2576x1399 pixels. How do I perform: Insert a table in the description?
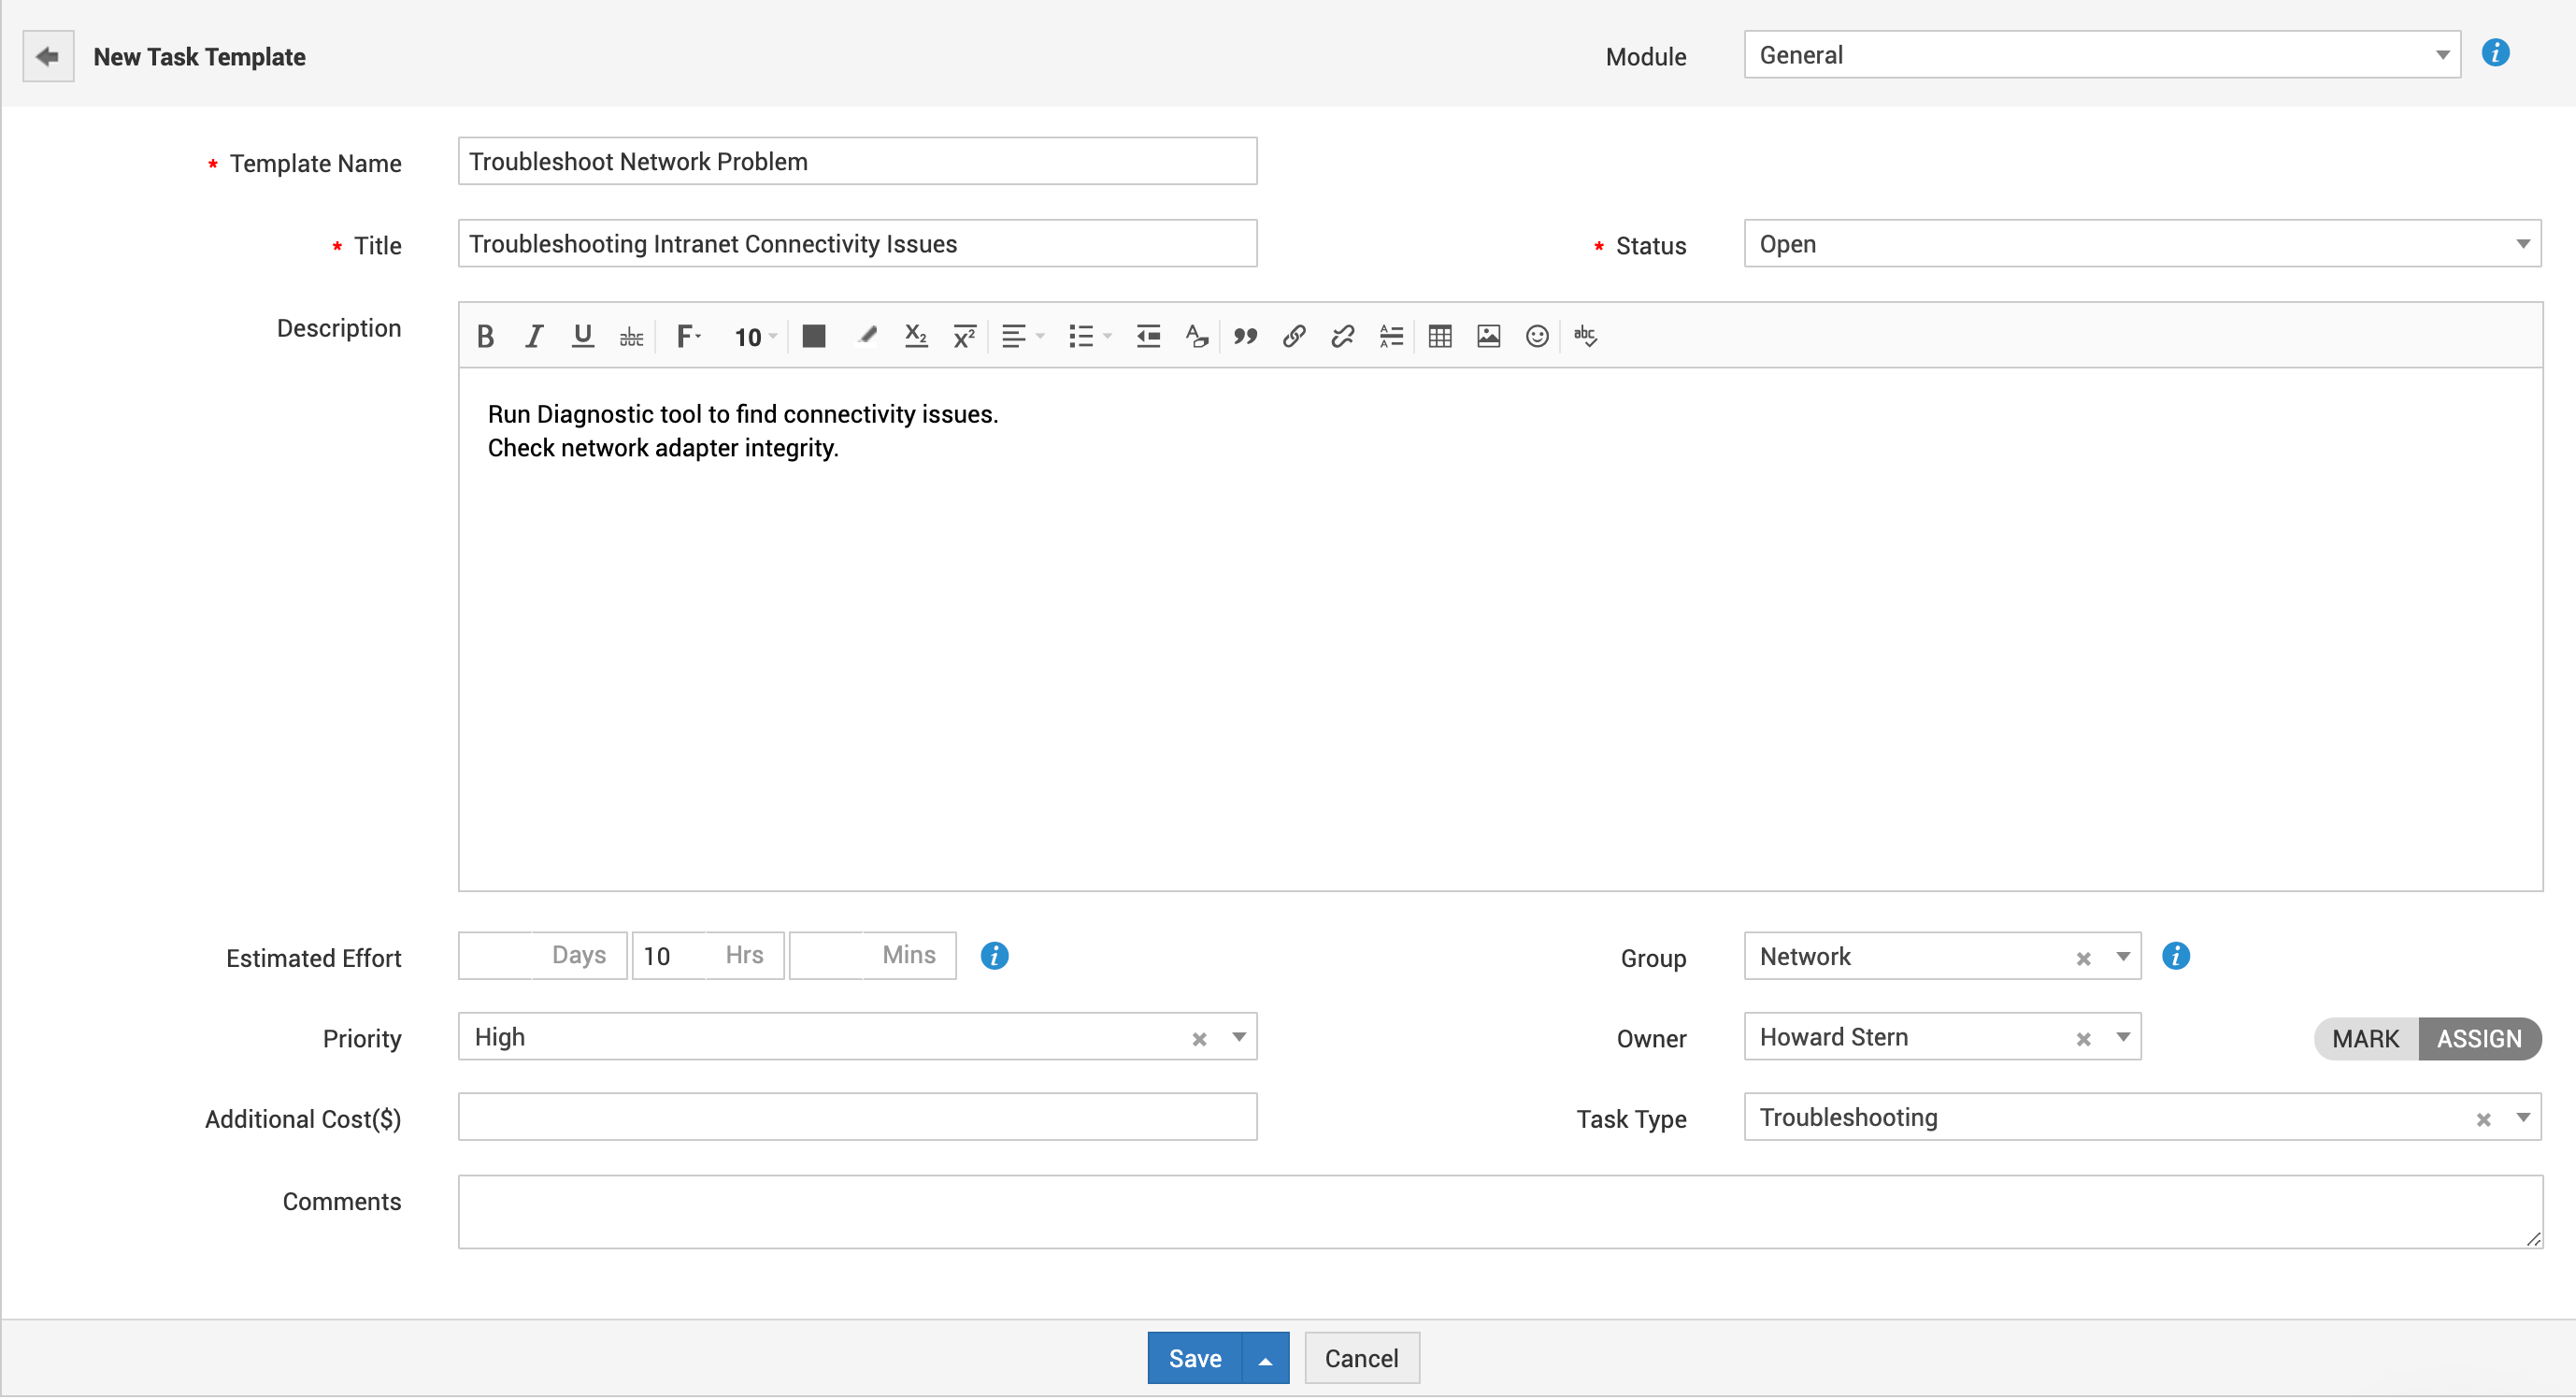(x=1440, y=337)
